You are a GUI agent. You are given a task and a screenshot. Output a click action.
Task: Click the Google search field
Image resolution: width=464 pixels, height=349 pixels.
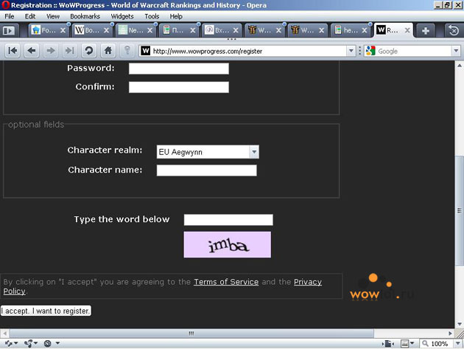click(x=414, y=51)
